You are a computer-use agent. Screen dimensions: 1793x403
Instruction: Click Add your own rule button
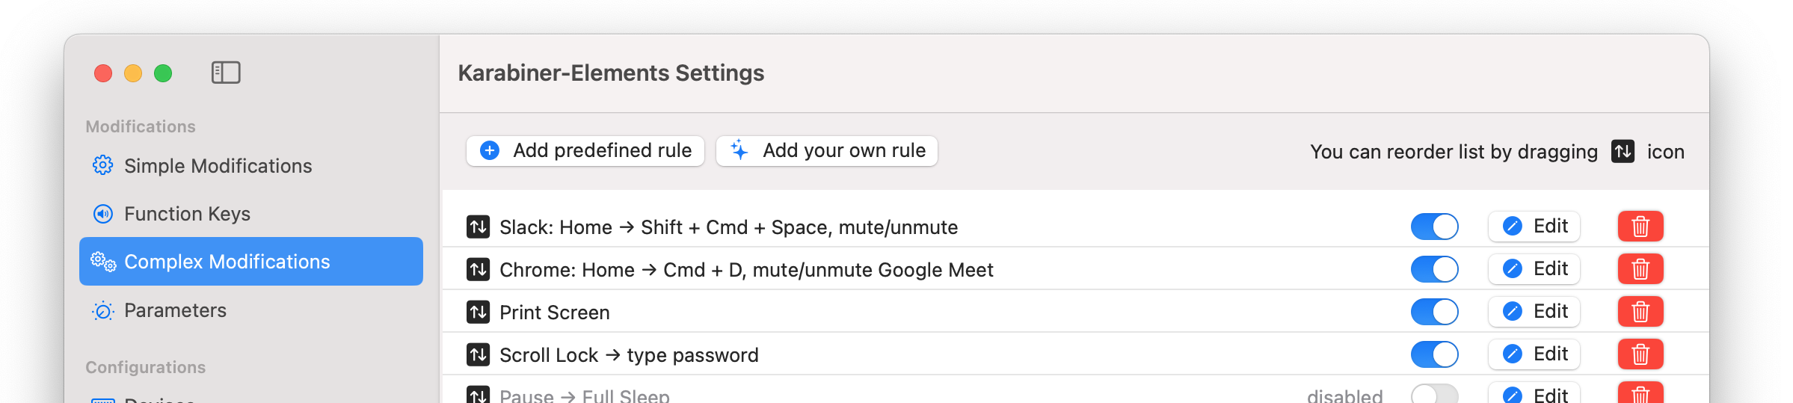(827, 151)
